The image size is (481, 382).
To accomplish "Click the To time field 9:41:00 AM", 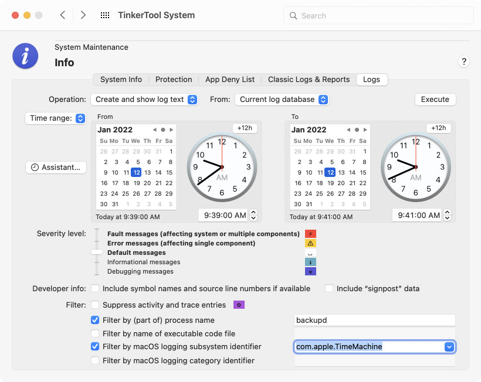I will point(418,216).
